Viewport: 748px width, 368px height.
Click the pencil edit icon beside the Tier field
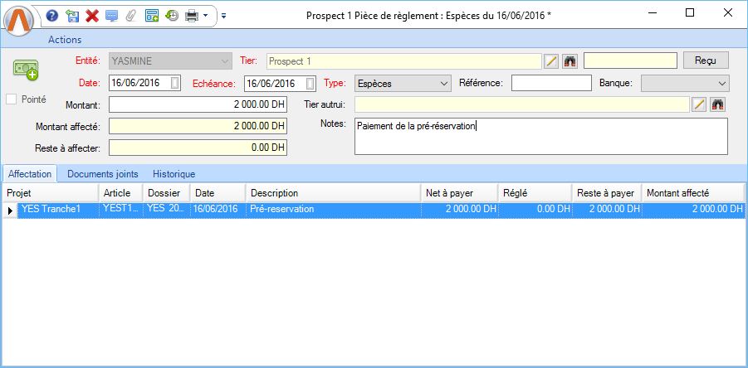(x=551, y=61)
